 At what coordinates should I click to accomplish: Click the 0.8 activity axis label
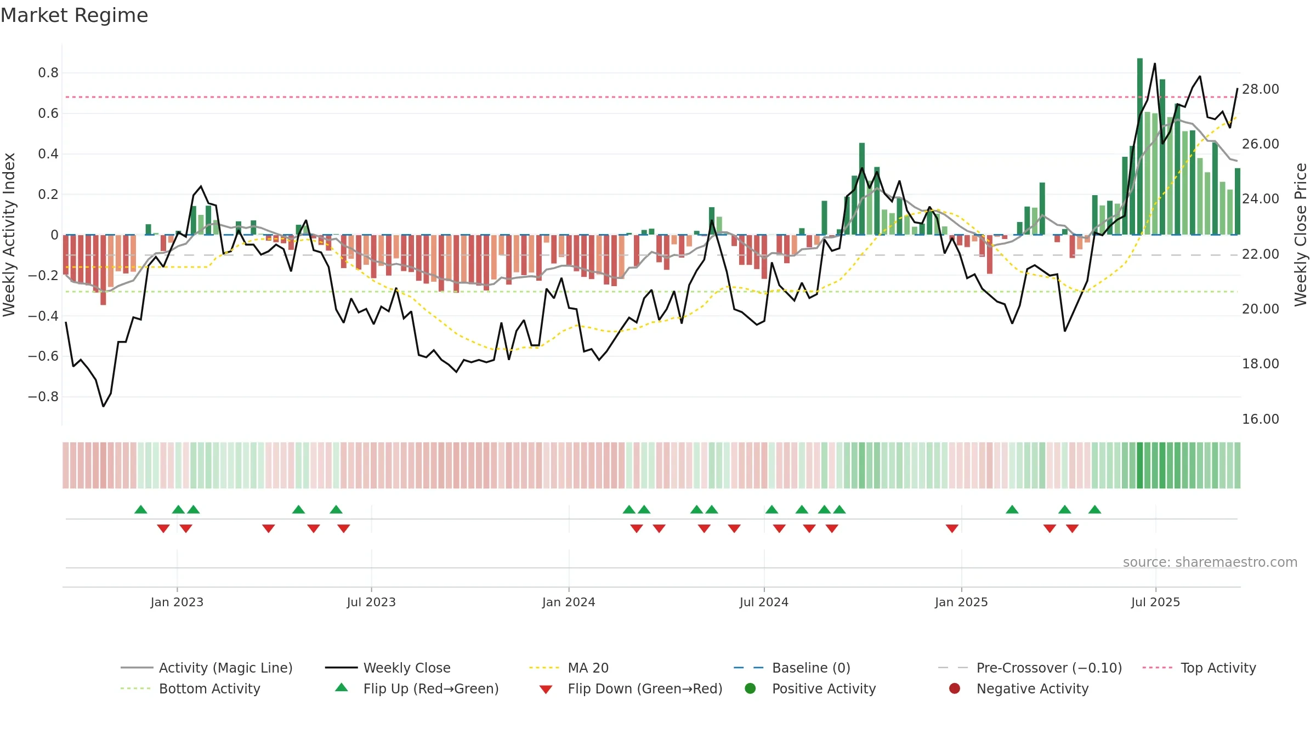click(x=48, y=73)
